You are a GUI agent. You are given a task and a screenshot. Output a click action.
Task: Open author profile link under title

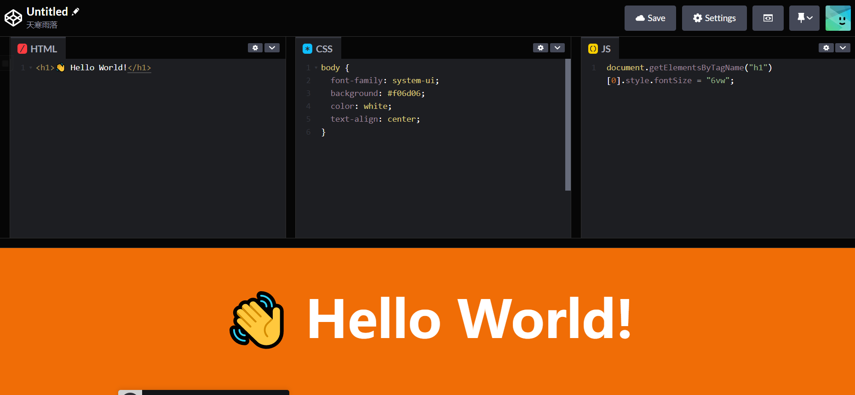tap(42, 25)
